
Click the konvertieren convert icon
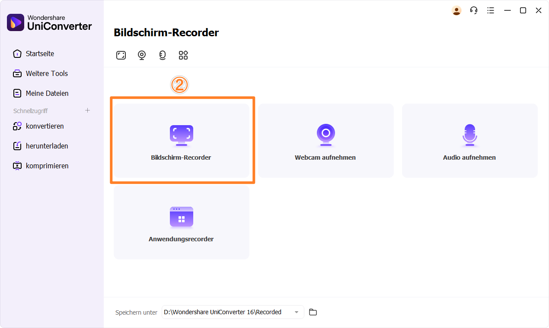[x=17, y=126]
